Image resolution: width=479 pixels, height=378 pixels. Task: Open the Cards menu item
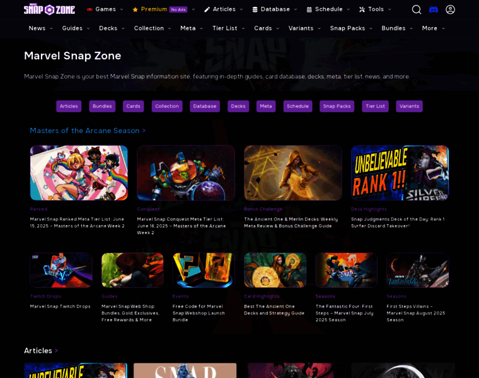(263, 28)
